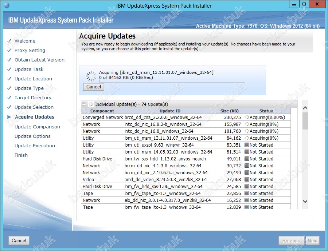
Task: Click the Update Execution step label
Action: point(35,146)
